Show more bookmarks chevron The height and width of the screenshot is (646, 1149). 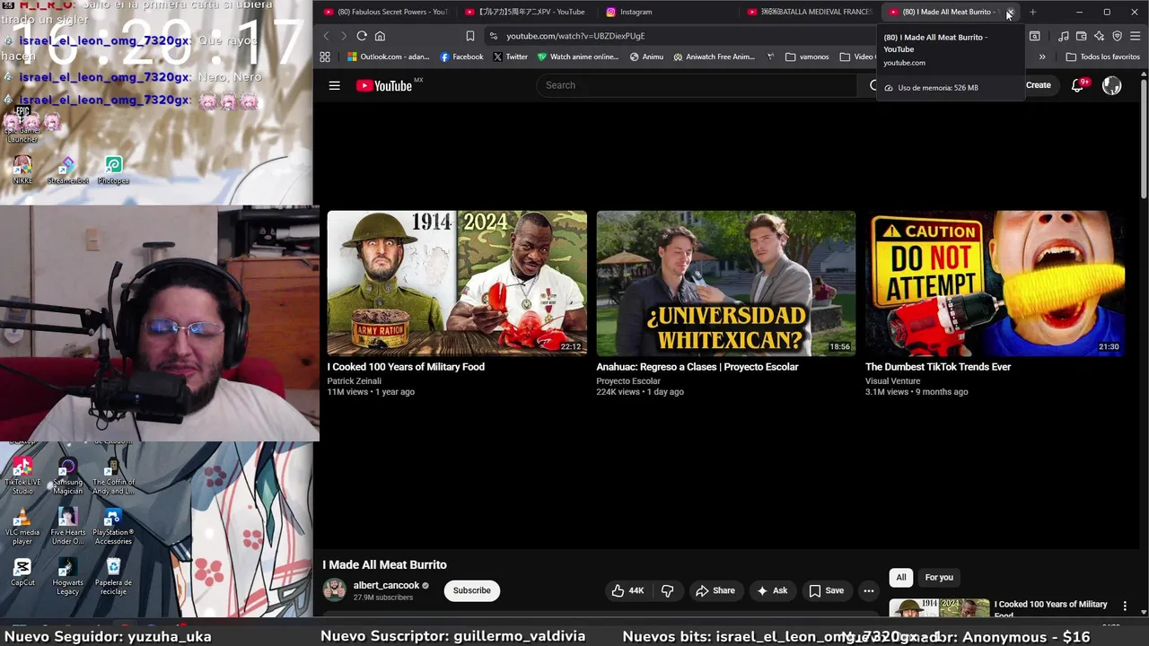[x=1042, y=57]
